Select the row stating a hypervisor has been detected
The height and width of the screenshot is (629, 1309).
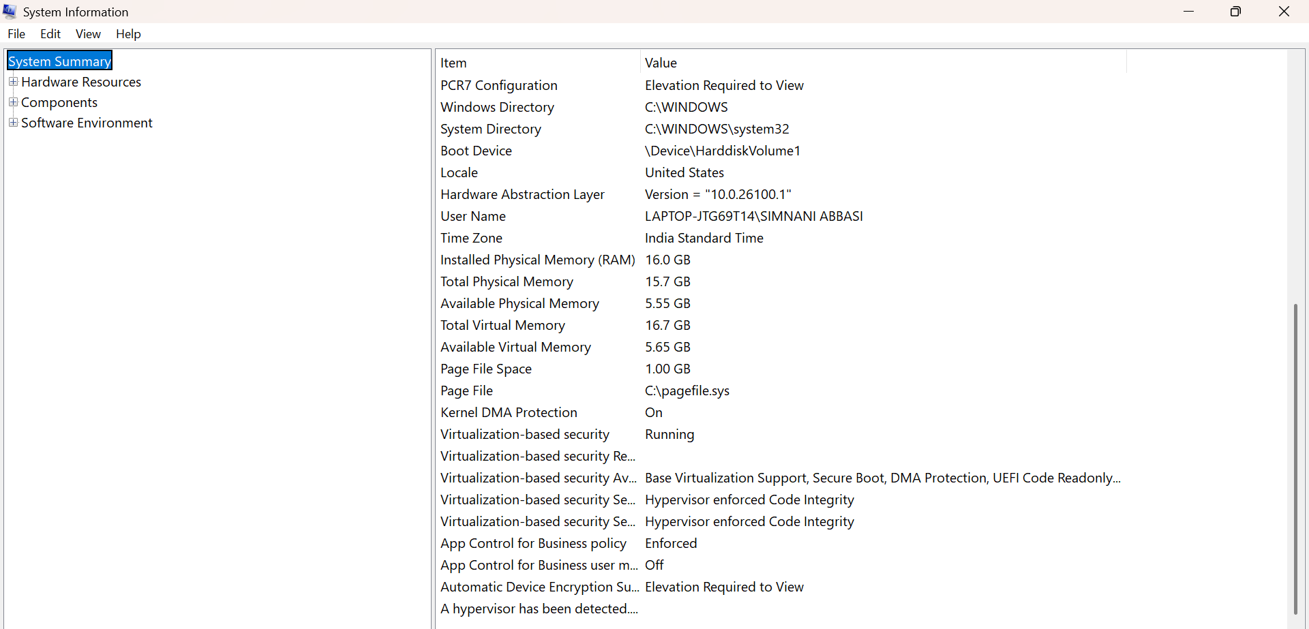tap(539, 608)
